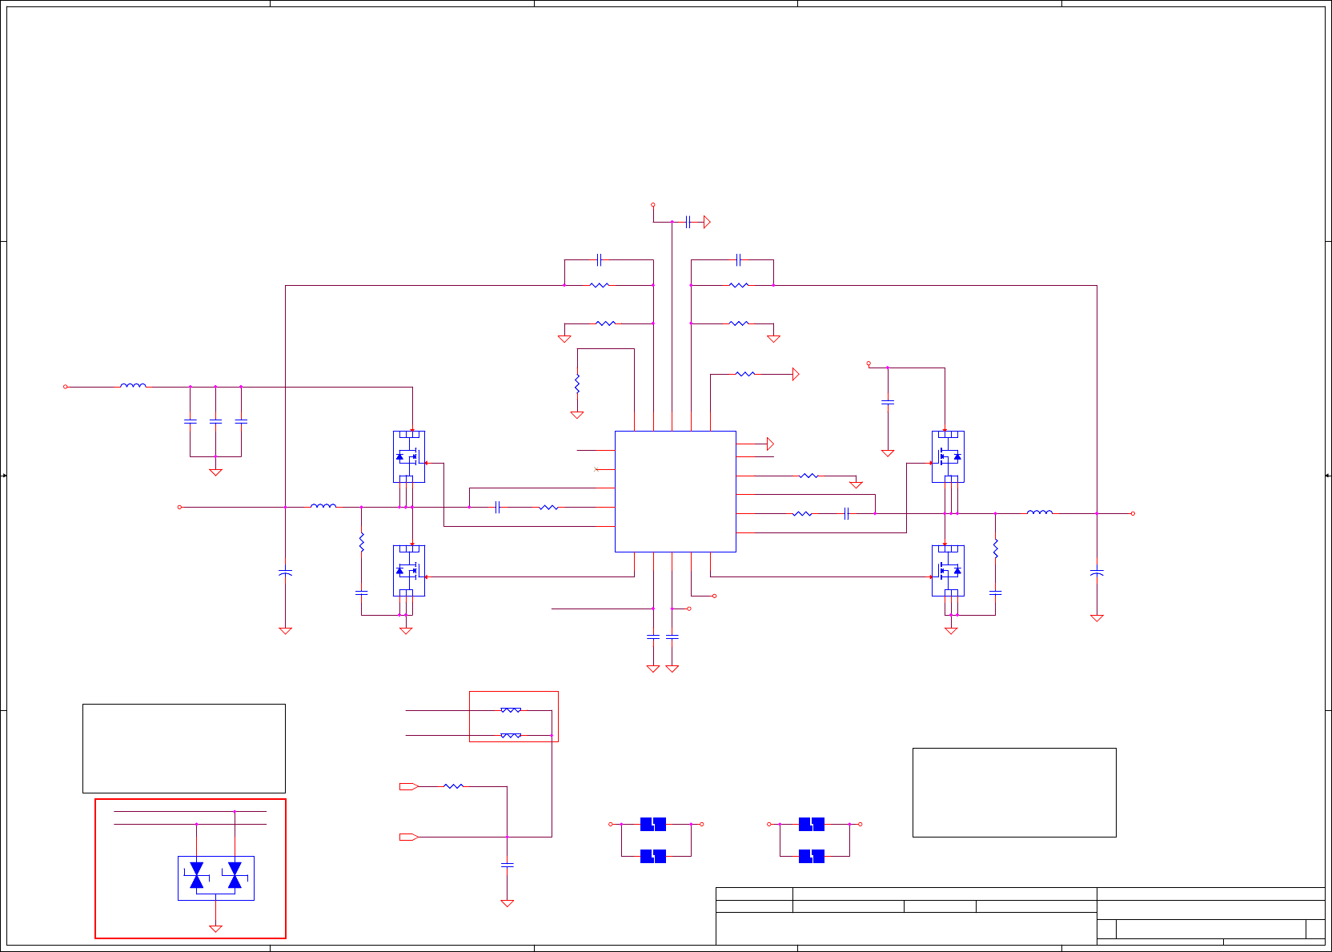The width and height of the screenshot is (1332, 952).
Task: Select the leftmost of three input capacitors
Action: [x=190, y=420]
